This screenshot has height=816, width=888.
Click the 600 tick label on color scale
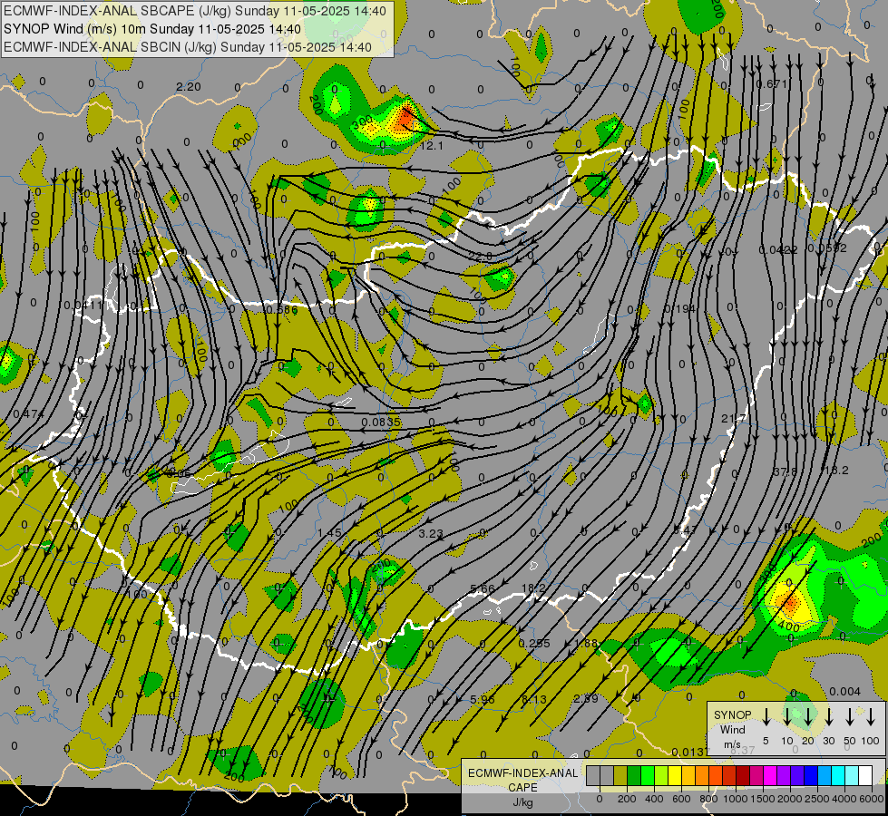(681, 799)
